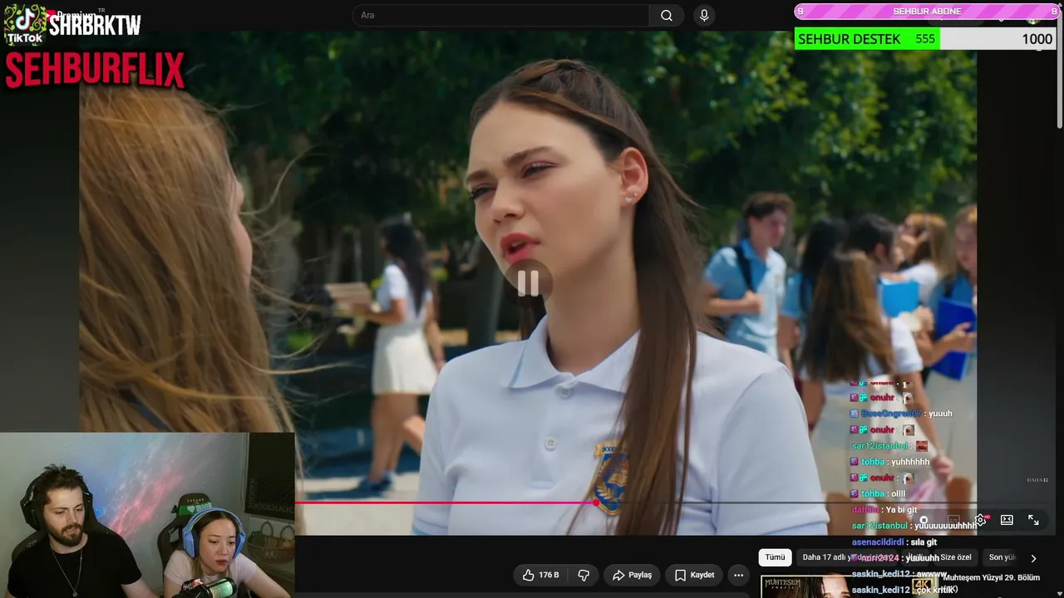This screenshot has width=1064, height=598.
Task: Click the search magnifier icon
Action: 667,16
